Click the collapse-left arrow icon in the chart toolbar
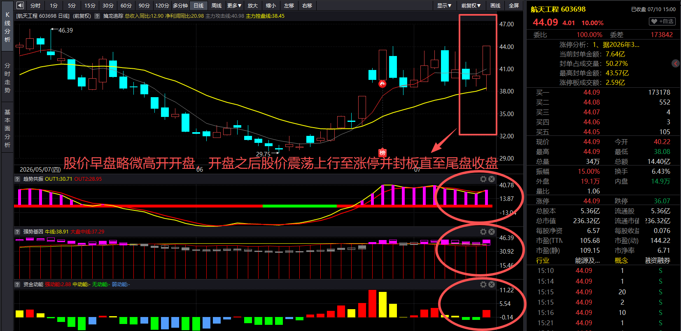The width and height of the screenshot is (681, 331). click(x=20, y=5)
